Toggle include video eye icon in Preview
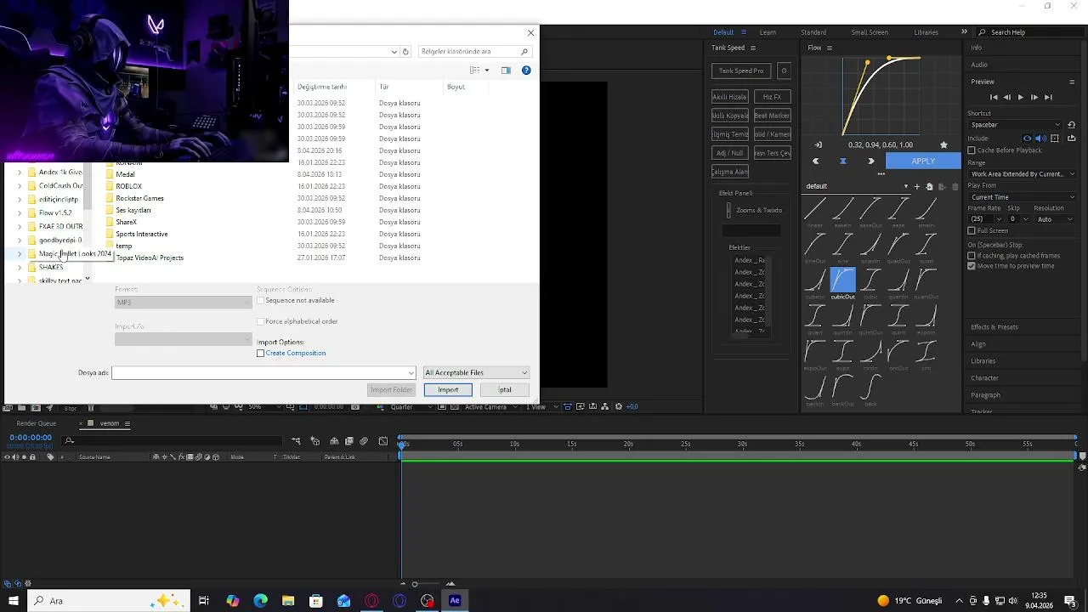The width and height of the screenshot is (1088, 612). click(1027, 138)
